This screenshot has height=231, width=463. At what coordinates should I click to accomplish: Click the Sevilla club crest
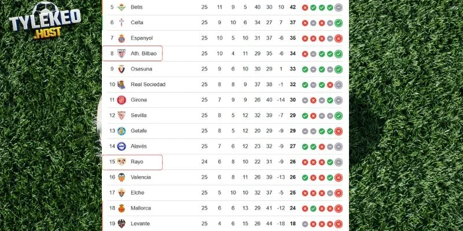122,115
